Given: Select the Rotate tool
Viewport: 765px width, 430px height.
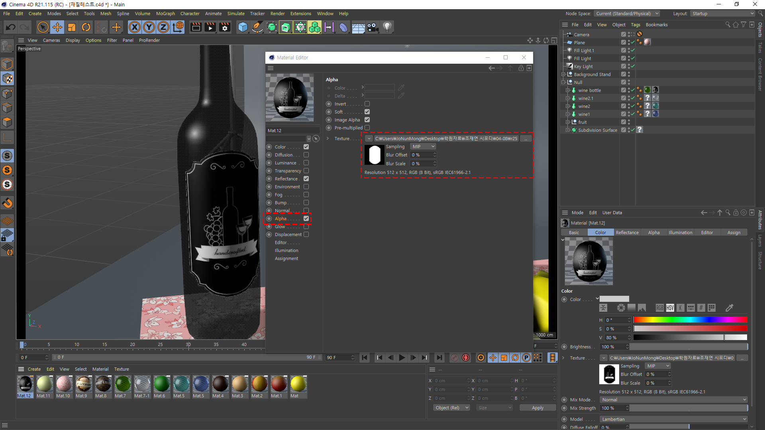Looking at the screenshot, I should [86, 27].
